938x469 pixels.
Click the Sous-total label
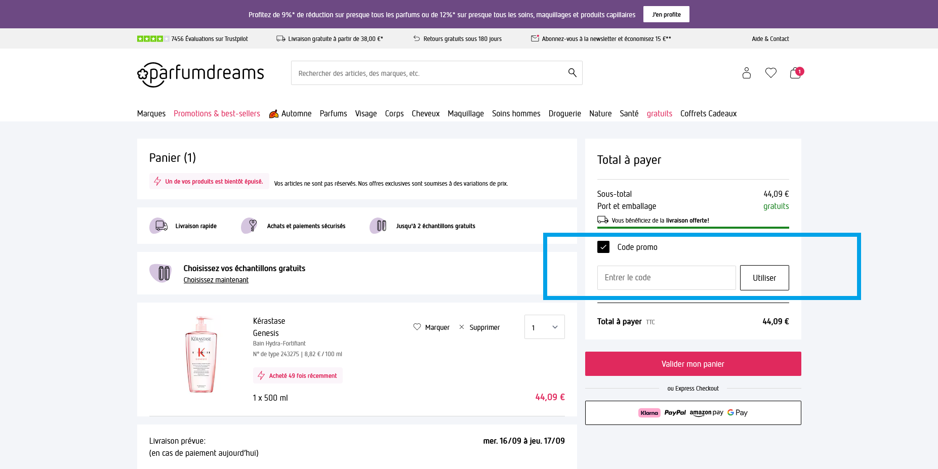[x=615, y=194]
